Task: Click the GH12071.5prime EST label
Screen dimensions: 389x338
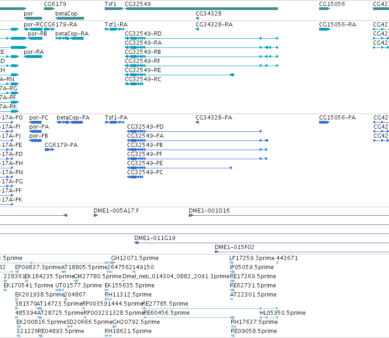Action: tap(135, 258)
